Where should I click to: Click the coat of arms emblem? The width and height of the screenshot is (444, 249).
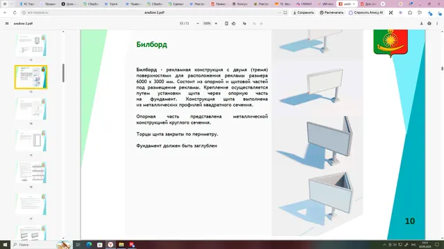click(x=391, y=43)
